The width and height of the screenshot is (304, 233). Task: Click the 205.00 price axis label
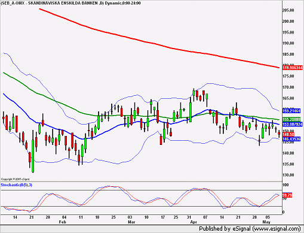[288, 10]
